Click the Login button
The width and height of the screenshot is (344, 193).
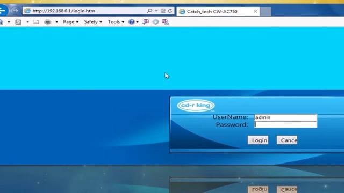[258, 140]
